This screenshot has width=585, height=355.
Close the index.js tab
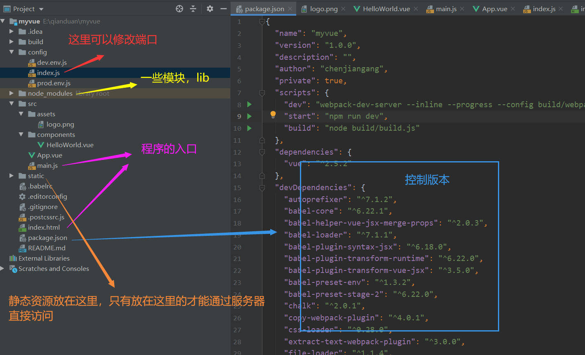point(561,9)
